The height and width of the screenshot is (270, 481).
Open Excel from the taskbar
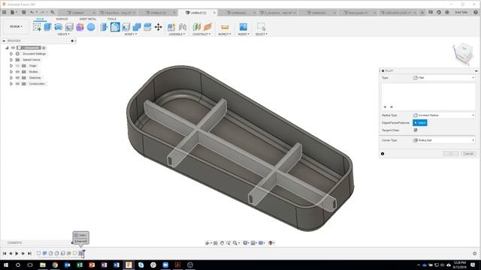point(80,265)
